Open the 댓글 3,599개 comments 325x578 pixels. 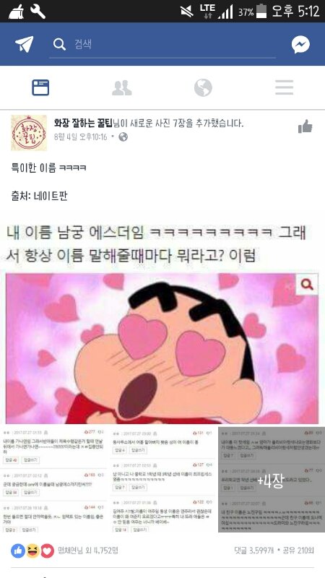click(x=254, y=551)
